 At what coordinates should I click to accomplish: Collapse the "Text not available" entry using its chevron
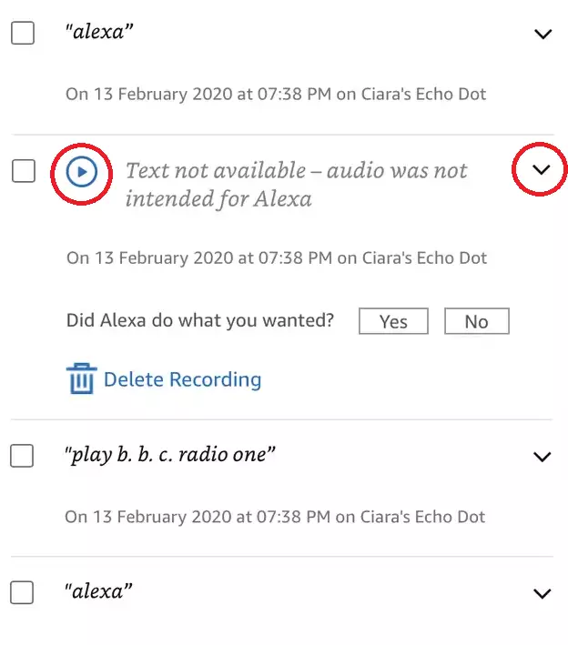(541, 170)
